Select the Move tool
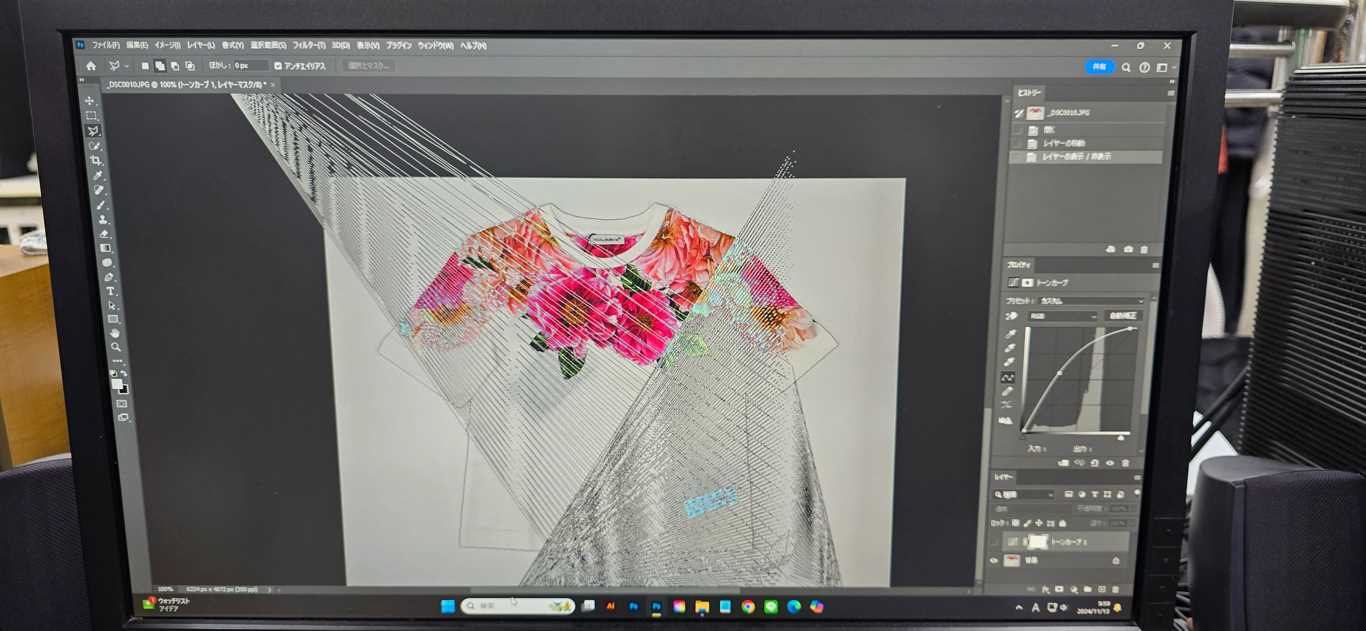The height and width of the screenshot is (631, 1366). [x=89, y=101]
